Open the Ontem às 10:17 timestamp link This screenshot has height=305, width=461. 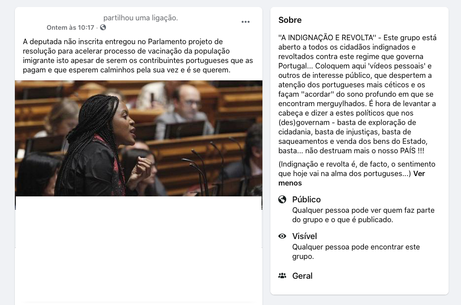(x=70, y=28)
